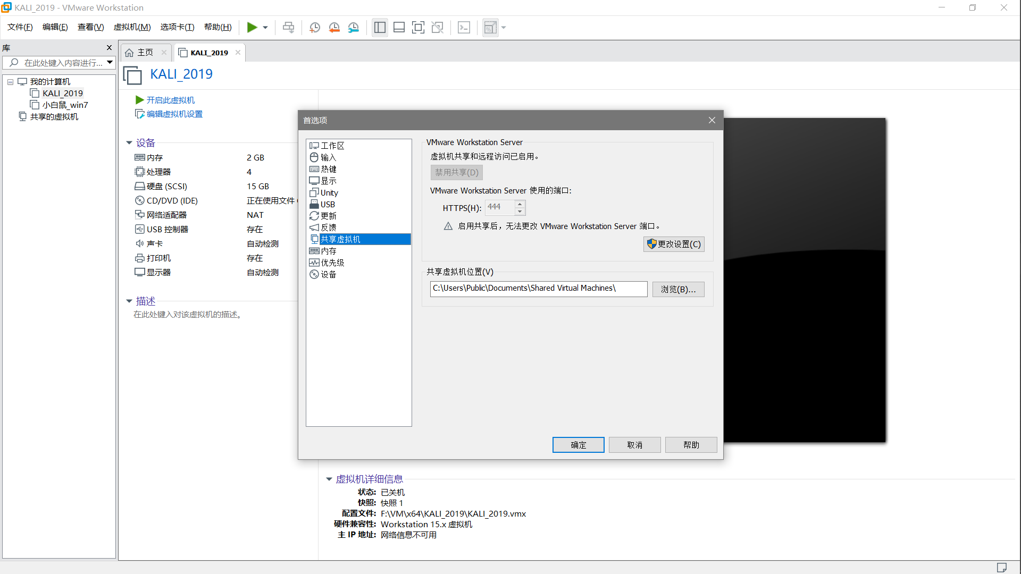This screenshot has width=1021, height=574.
Task: Click the revert to snapshot toolbar icon
Action: point(334,28)
